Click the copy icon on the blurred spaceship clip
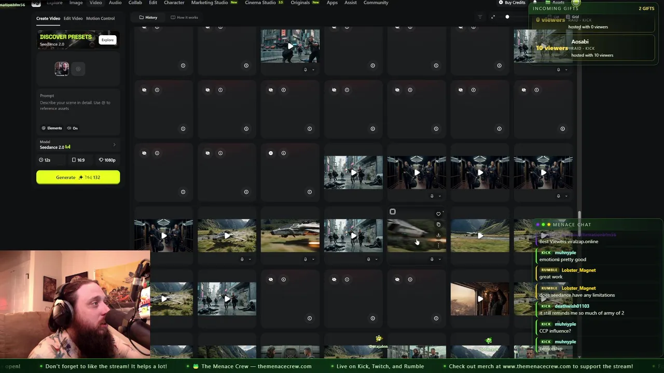Screen dimensions: 664x373 [438, 224]
